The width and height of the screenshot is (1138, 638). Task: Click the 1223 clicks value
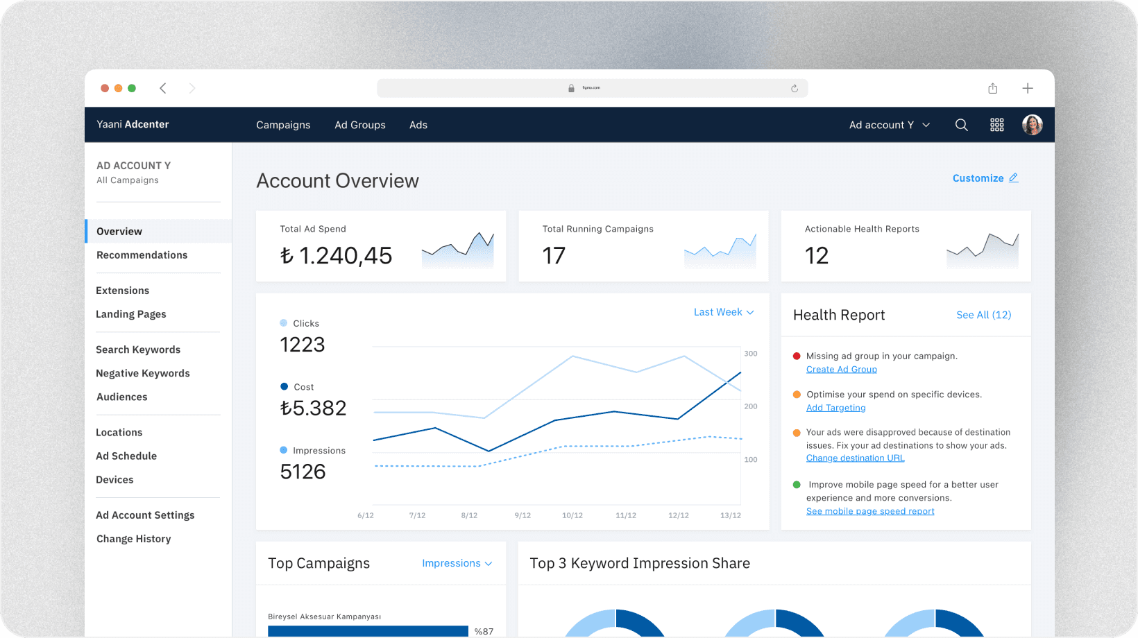tap(303, 345)
